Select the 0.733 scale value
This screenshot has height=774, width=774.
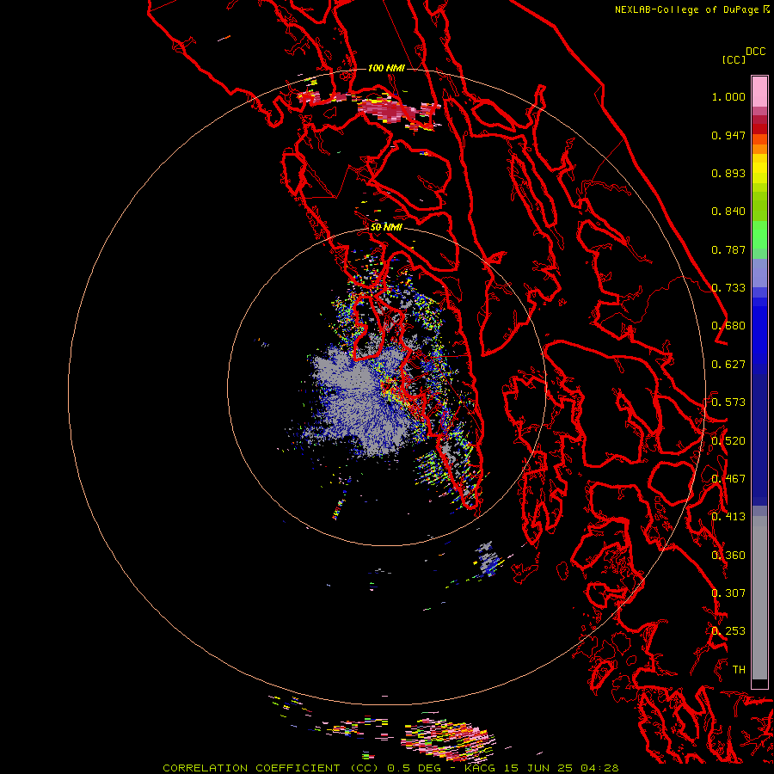[x=728, y=288]
